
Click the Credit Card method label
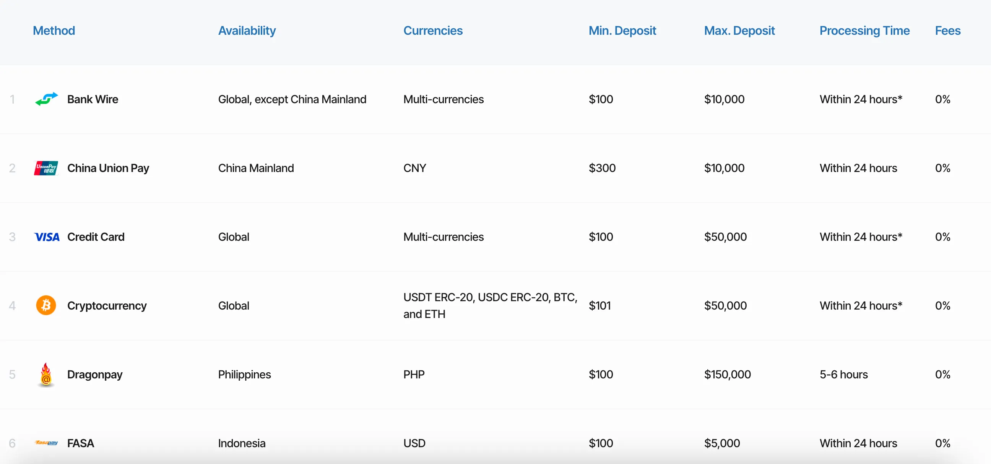(96, 237)
